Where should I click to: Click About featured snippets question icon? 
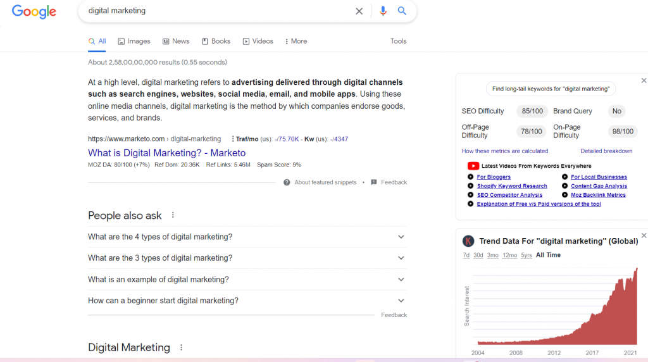click(x=287, y=182)
